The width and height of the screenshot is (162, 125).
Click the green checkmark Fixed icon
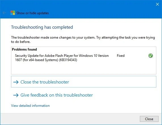pos(151,56)
